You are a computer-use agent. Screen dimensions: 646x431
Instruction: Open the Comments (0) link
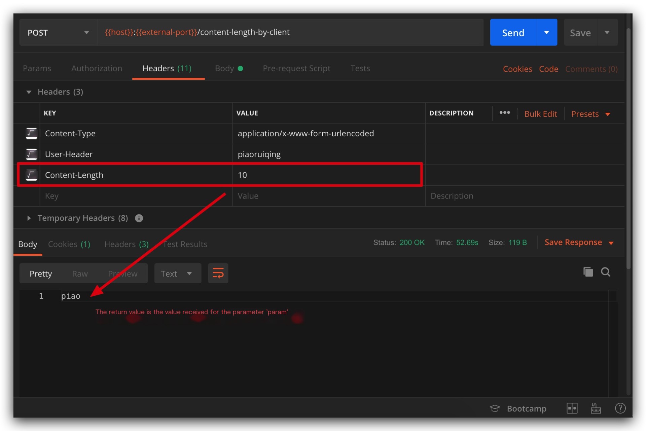[x=591, y=69]
